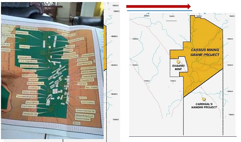Select the 'CASSIUS MINING' map label
This screenshot has width=241, height=142.
click(205, 50)
